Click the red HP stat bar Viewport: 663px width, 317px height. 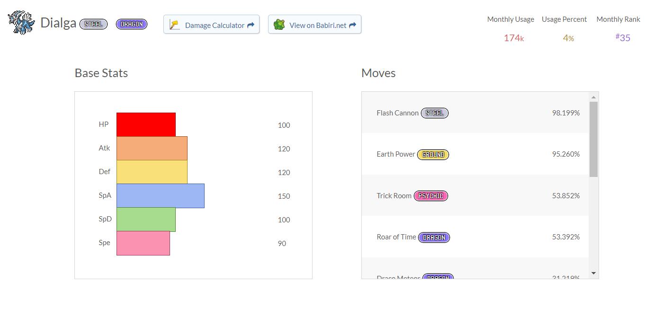146,125
